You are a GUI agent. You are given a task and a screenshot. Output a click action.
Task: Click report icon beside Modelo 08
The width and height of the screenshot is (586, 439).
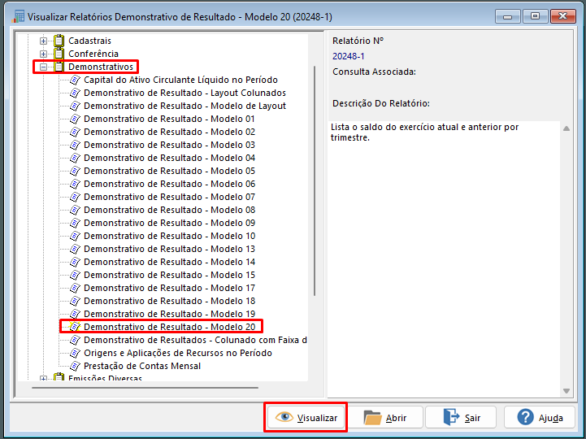(x=75, y=210)
